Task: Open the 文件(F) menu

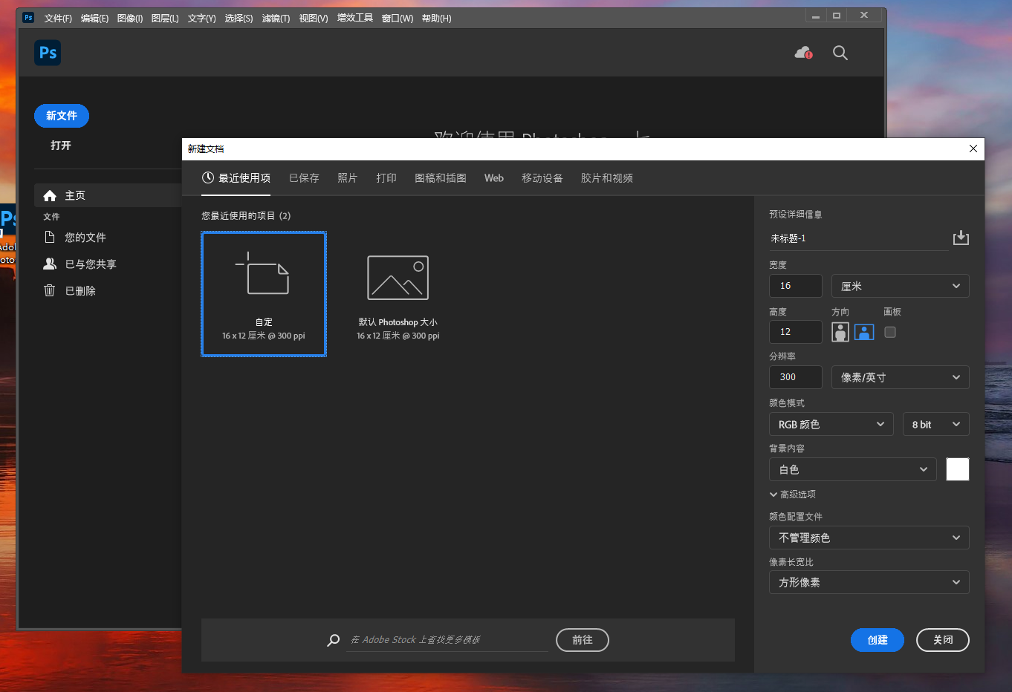Action: click(58, 18)
